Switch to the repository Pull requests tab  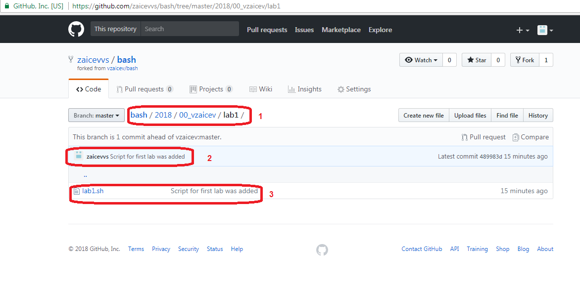145,89
